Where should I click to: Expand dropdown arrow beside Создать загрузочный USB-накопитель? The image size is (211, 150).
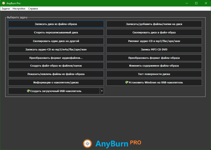pyautogui.click(x=102, y=91)
